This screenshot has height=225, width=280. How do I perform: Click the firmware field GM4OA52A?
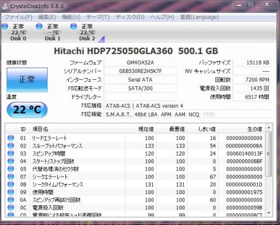click(x=140, y=63)
